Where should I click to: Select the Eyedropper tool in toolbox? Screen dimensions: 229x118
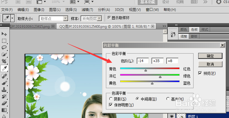(4, 68)
